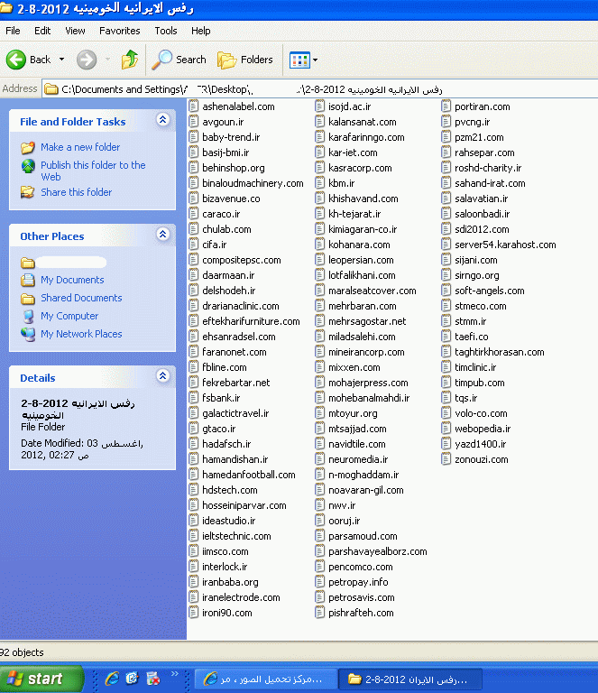Click the Start button
Image resolution: width=598 pixels, height=693 pixels.
(x=41, y=679)
